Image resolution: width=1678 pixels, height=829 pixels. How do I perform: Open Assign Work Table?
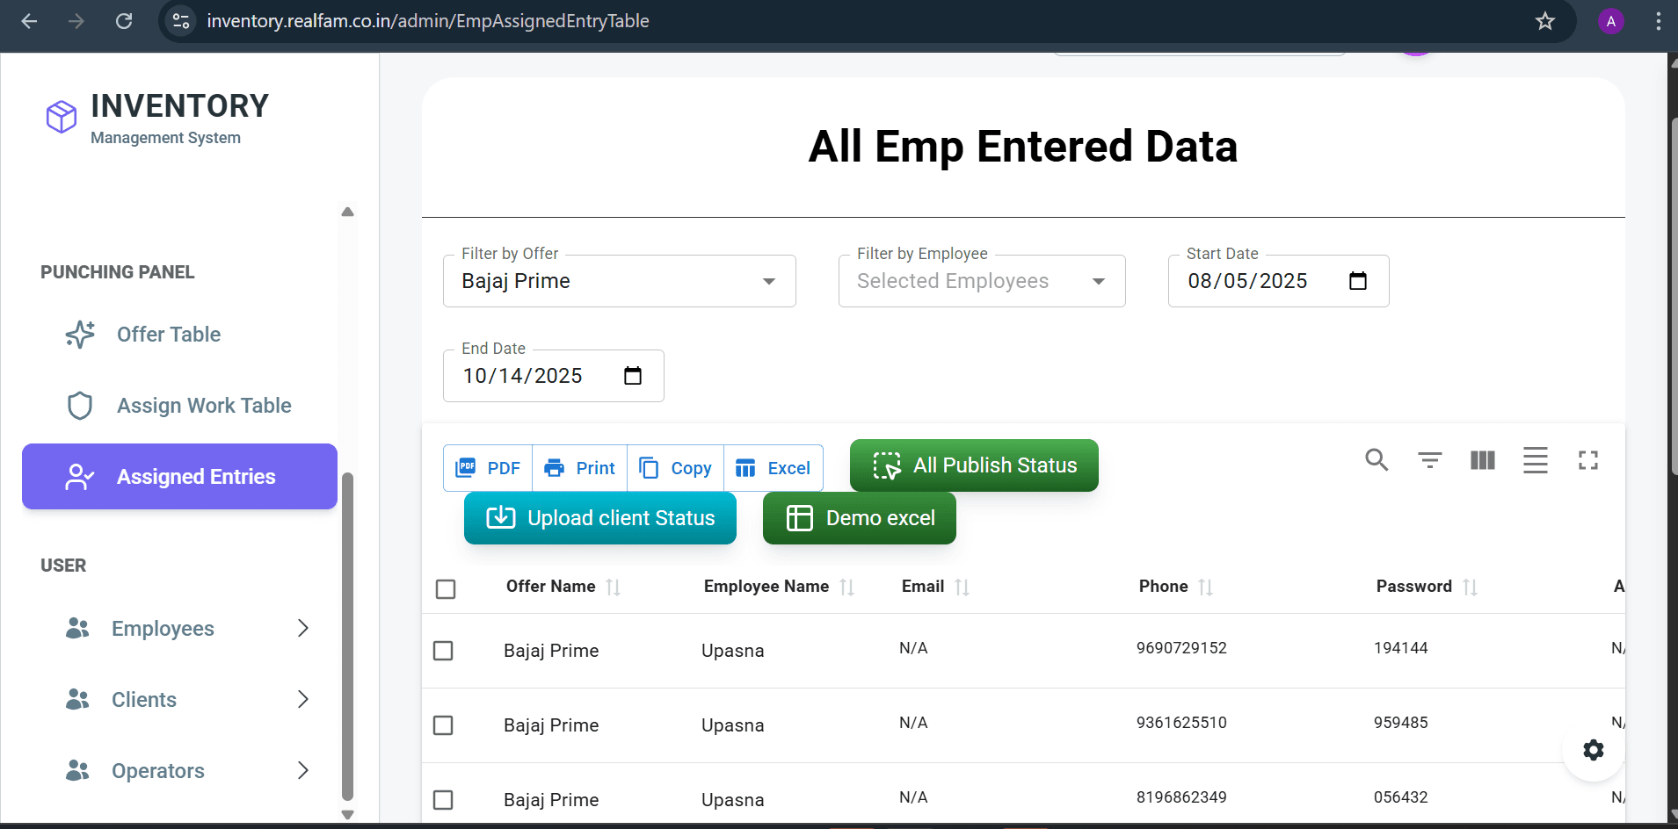[203, 405]
